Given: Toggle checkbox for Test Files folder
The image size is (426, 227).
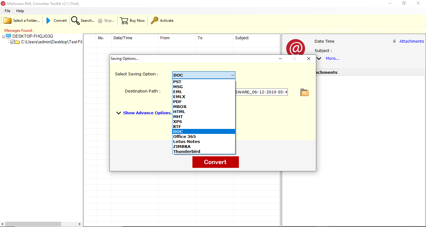Looking at the screenshot, I should [13, 42].
